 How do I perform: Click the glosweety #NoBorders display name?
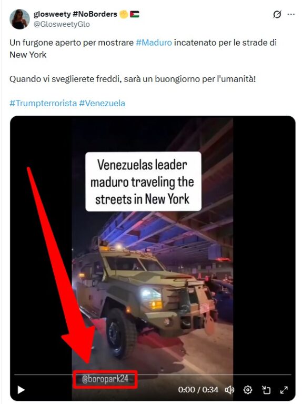[75, 14]
